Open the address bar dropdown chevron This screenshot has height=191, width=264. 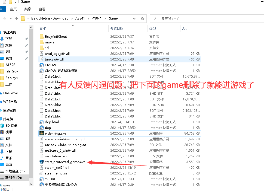click(x=134, y=18)
